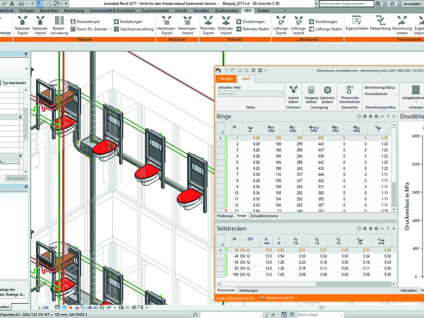Viewport: 424px width, 318px height.
Task: Start Rohrnetz-Export
Action: [208, 21]
